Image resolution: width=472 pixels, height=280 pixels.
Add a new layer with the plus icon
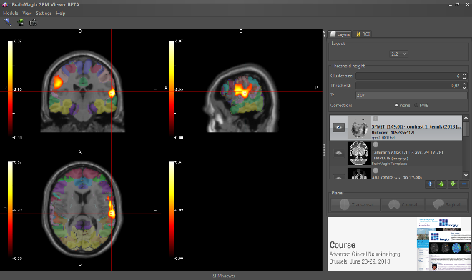coord(430,184)
